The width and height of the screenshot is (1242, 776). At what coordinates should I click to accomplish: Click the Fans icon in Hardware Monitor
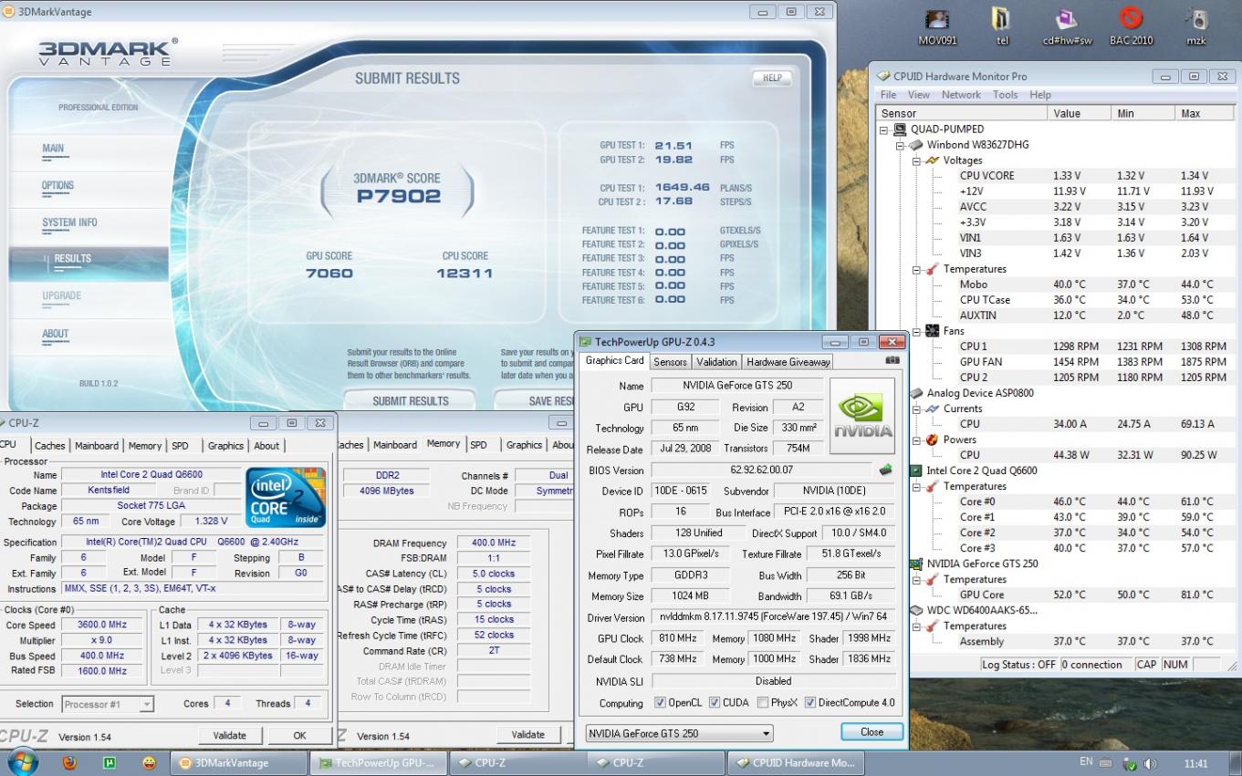[933, 331]
